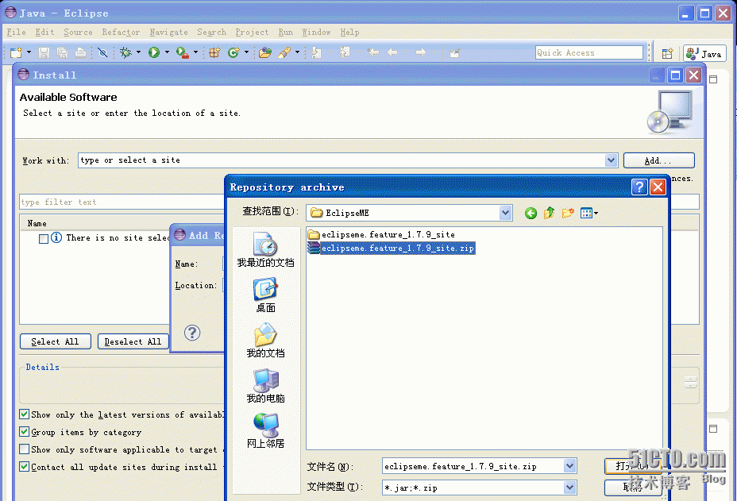
Task: Open the Debug dropdown arrow
Action: click(138, 52)
